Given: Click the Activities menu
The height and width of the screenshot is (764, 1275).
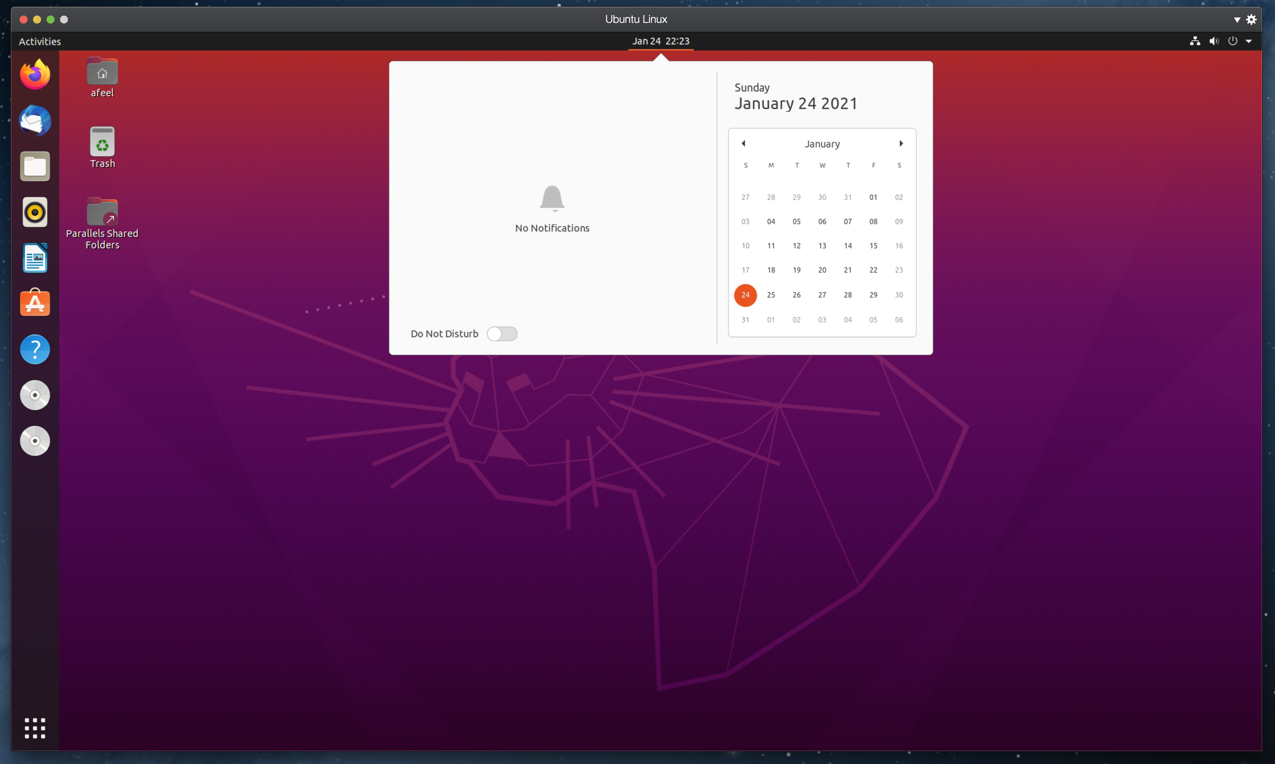Looking at the screenshot, I should (x=40, y=41).
